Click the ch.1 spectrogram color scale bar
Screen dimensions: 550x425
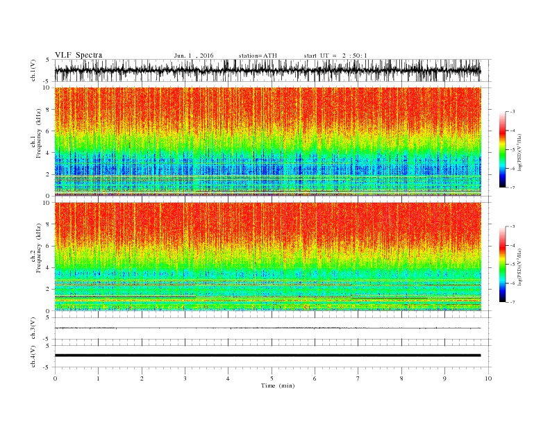[502, 149]
